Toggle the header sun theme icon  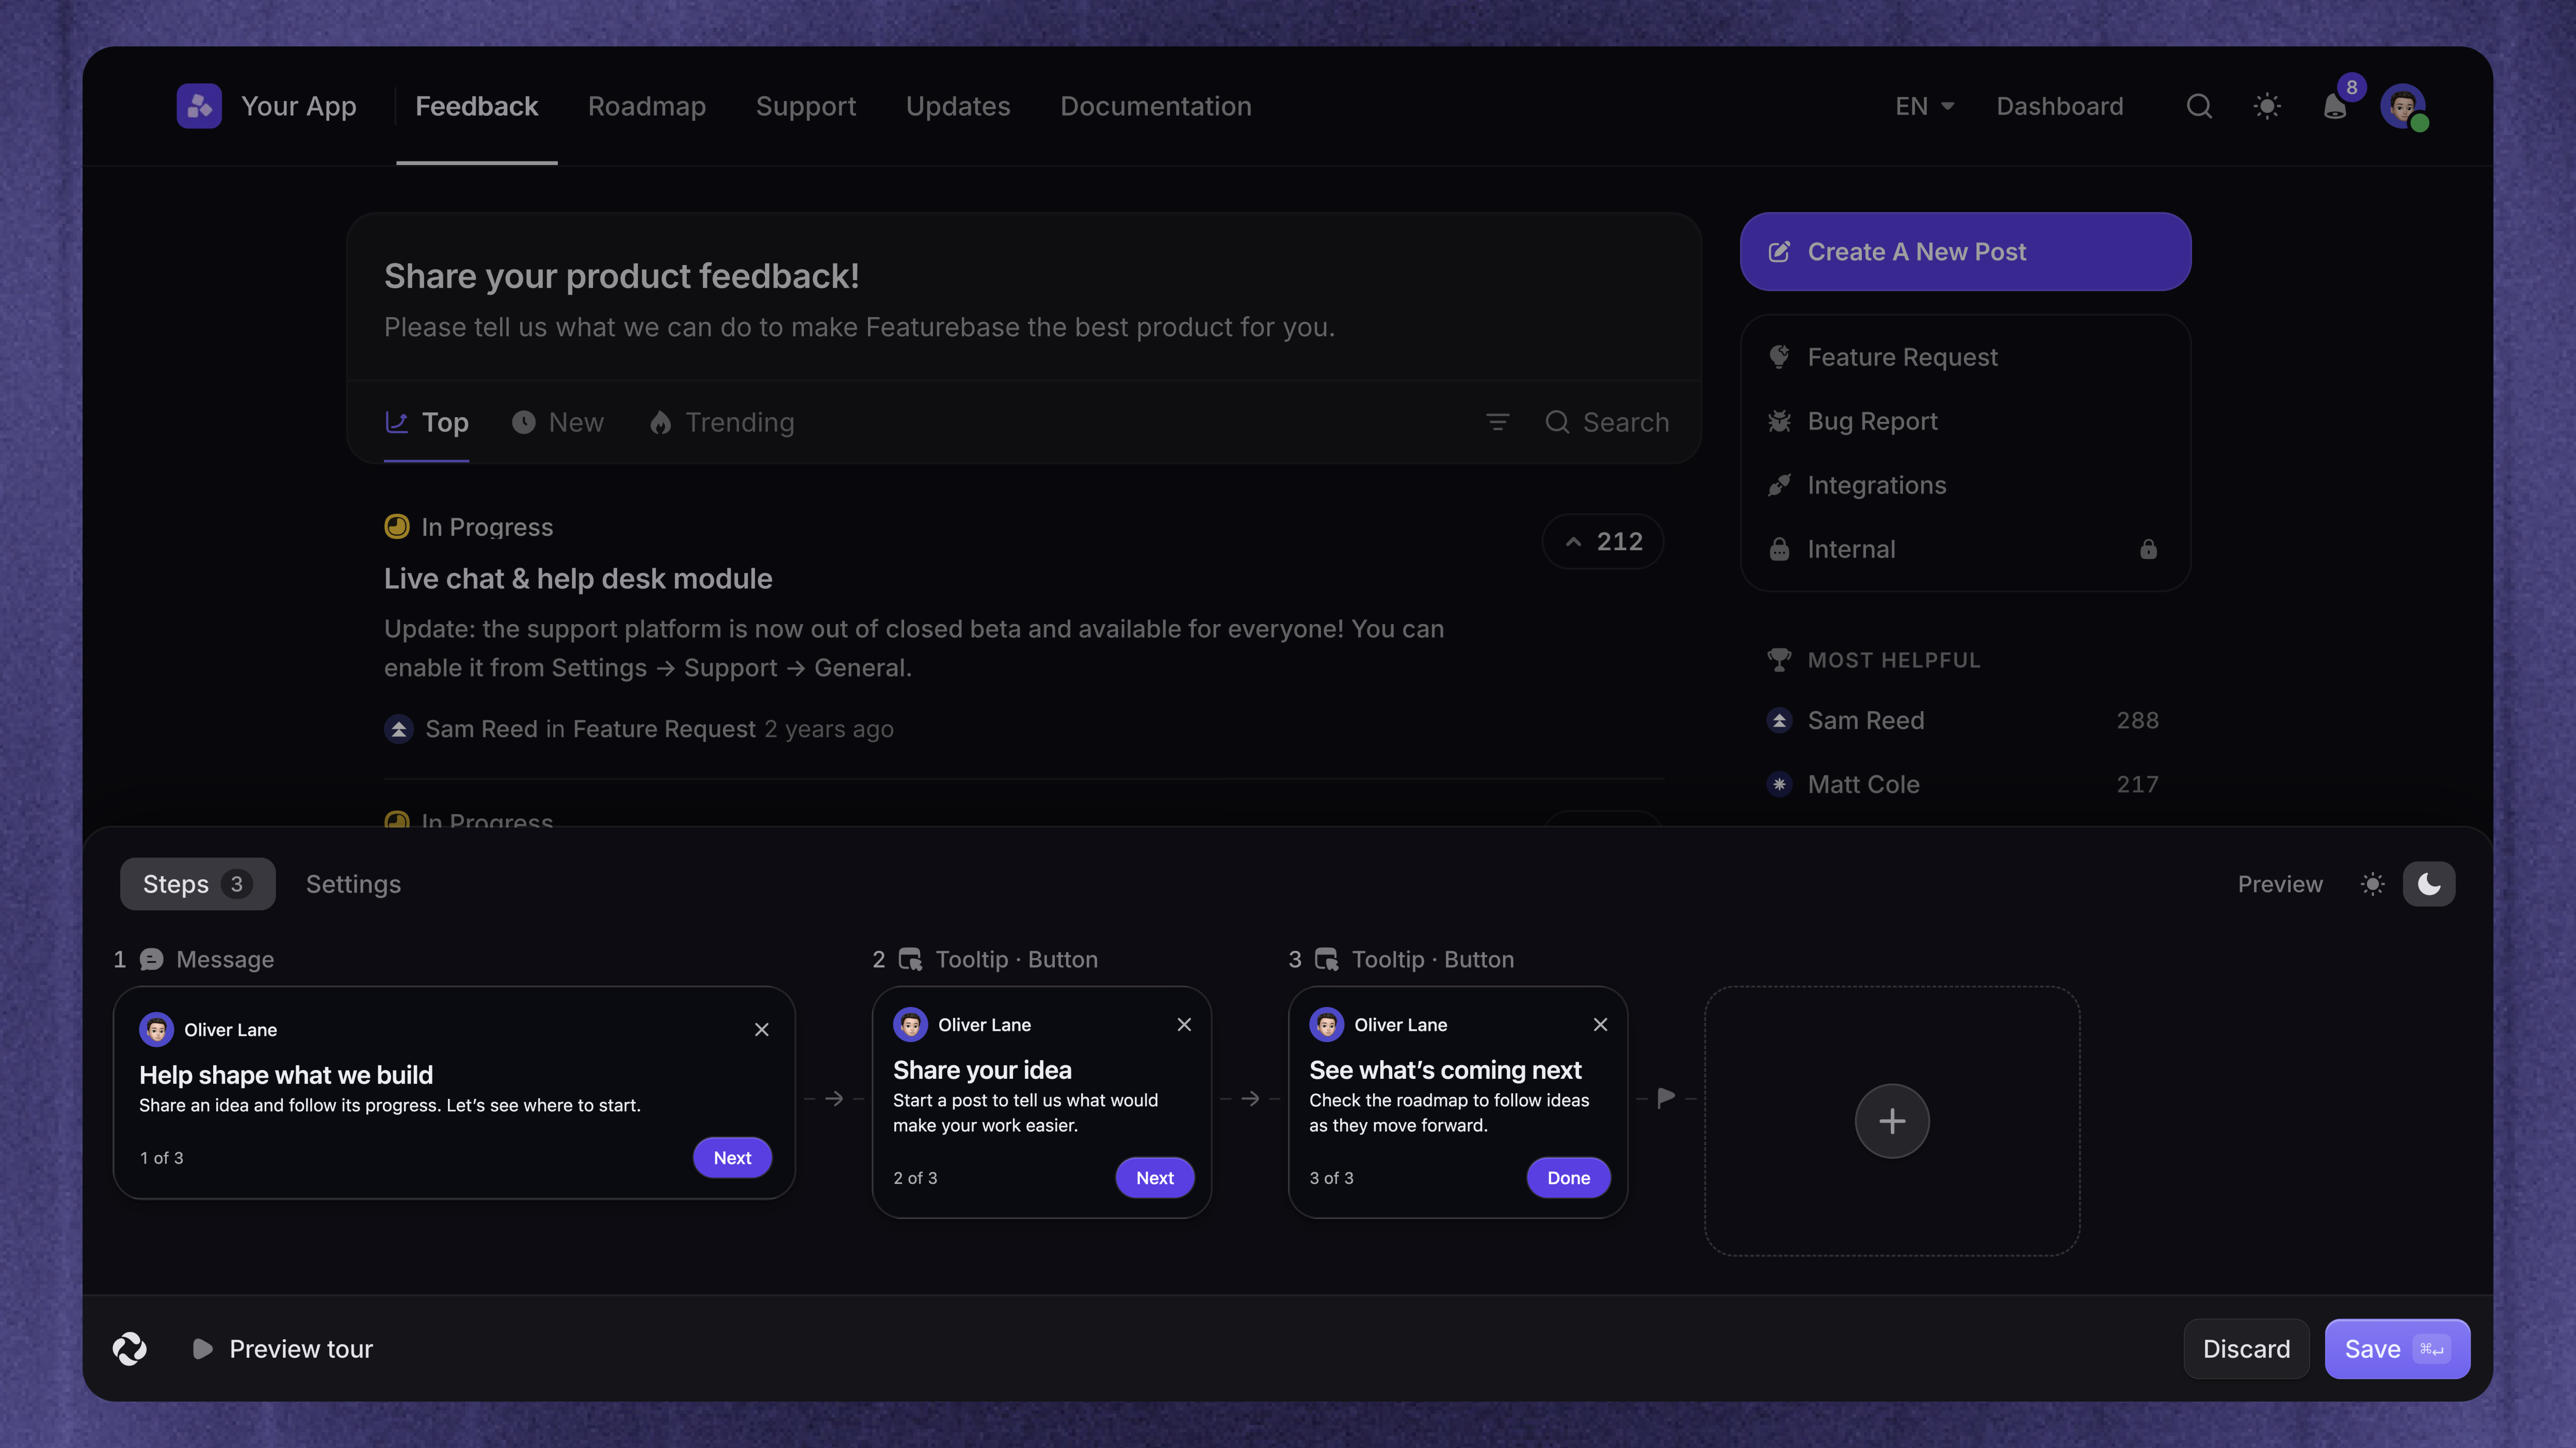pos(2267,106)
